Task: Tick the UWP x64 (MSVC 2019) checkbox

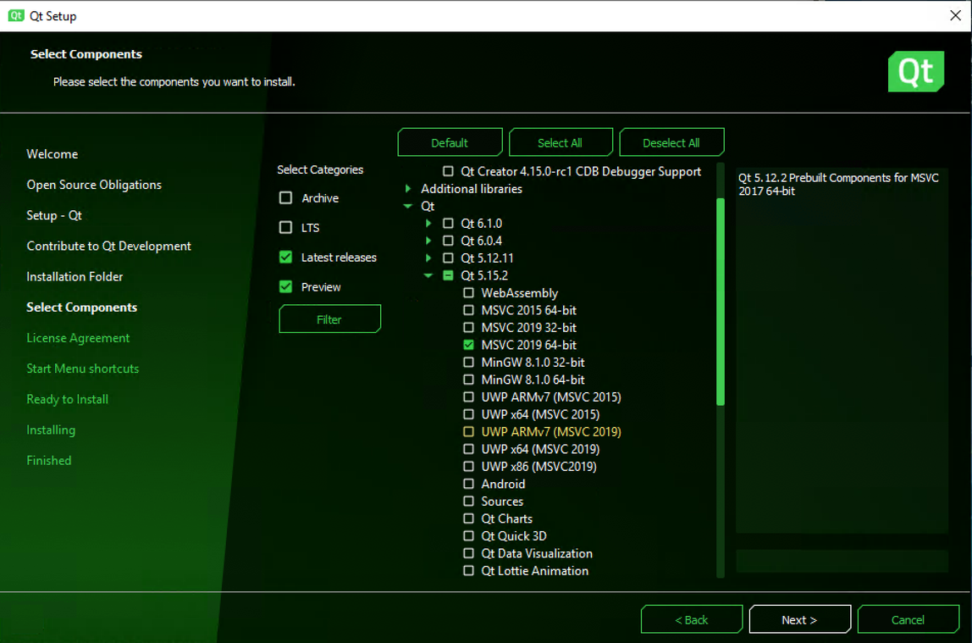Action: tap(469, 449)
